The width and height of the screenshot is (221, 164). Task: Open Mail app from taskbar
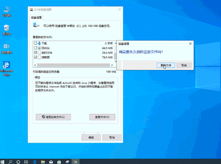[51, 162]
